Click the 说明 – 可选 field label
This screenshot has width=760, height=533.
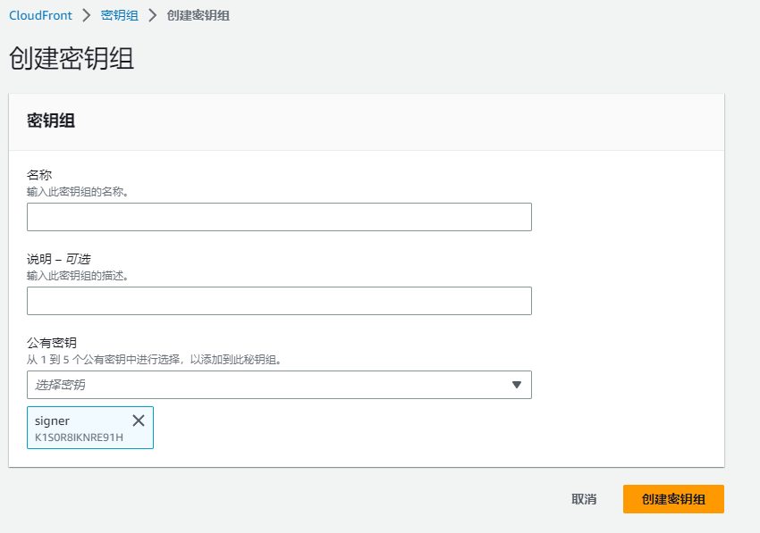coord(59,259)
